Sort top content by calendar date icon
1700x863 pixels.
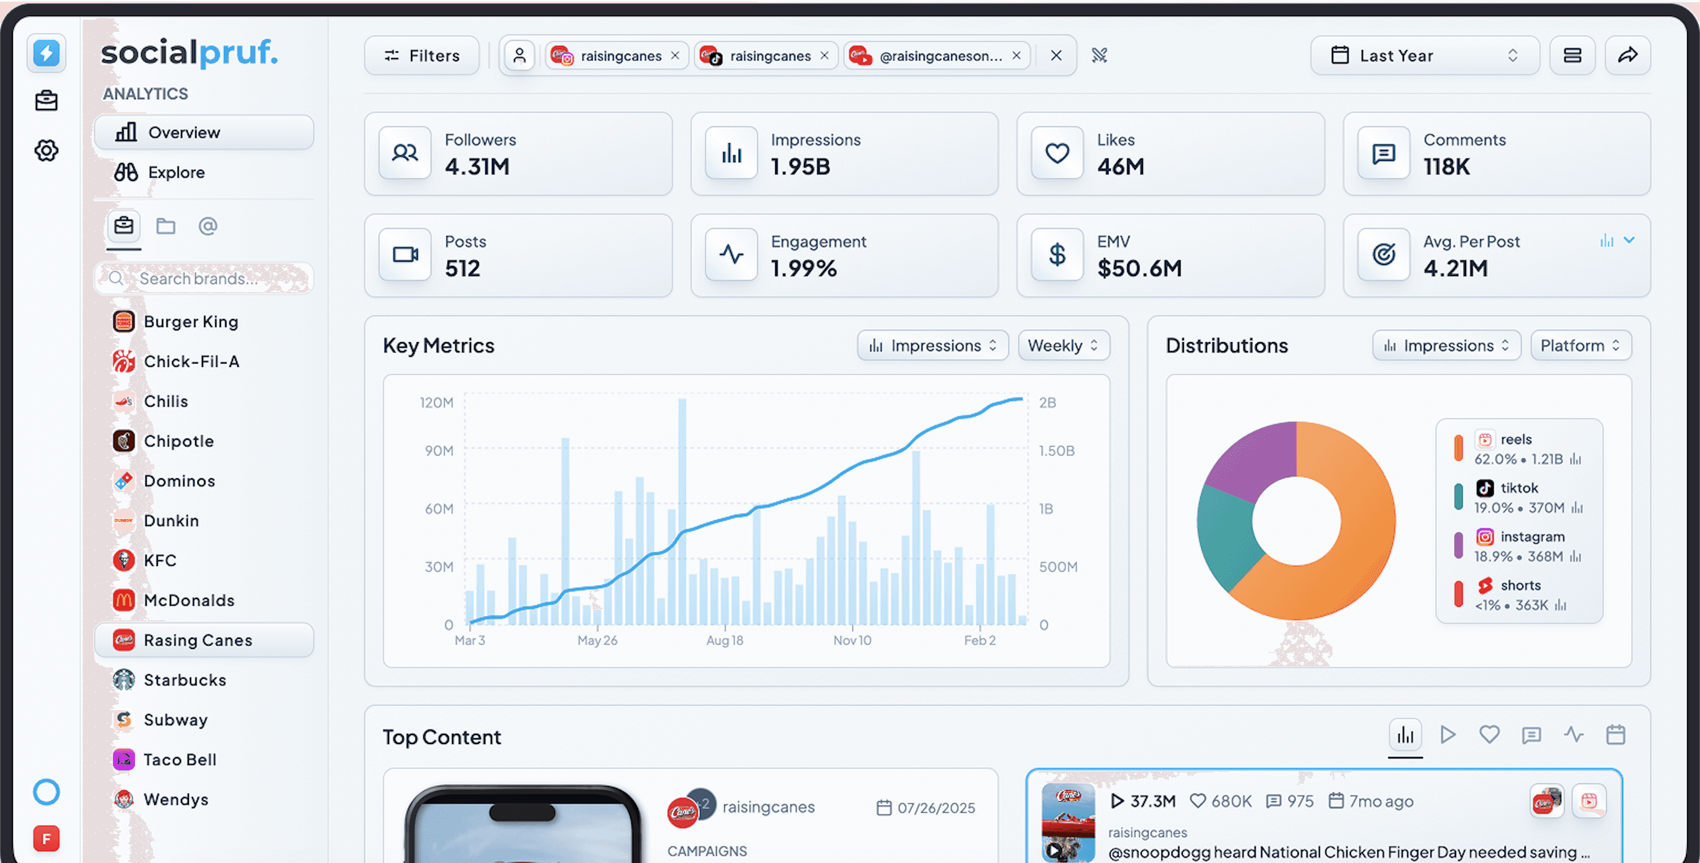(1615, 734)
